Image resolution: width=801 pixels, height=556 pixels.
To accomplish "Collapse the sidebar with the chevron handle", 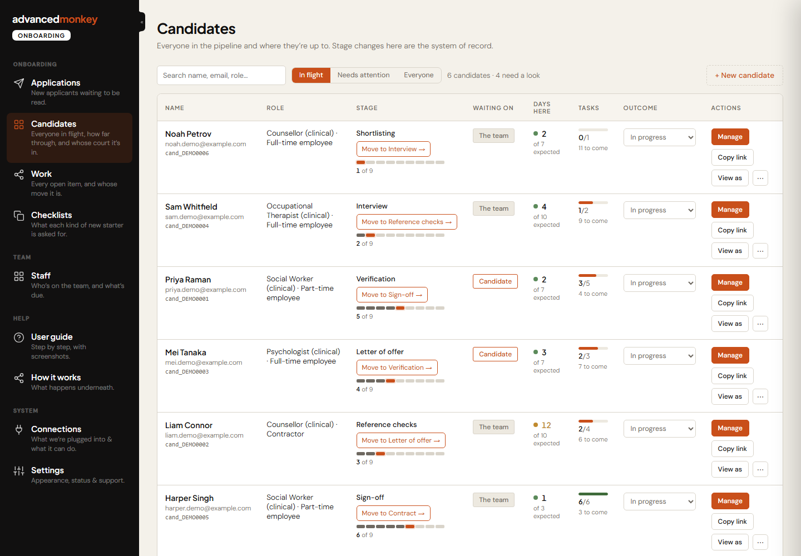I will coord(142,22).
